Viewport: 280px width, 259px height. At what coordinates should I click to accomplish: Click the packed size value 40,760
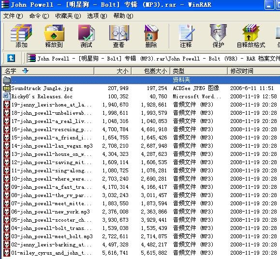pos(159,96)
